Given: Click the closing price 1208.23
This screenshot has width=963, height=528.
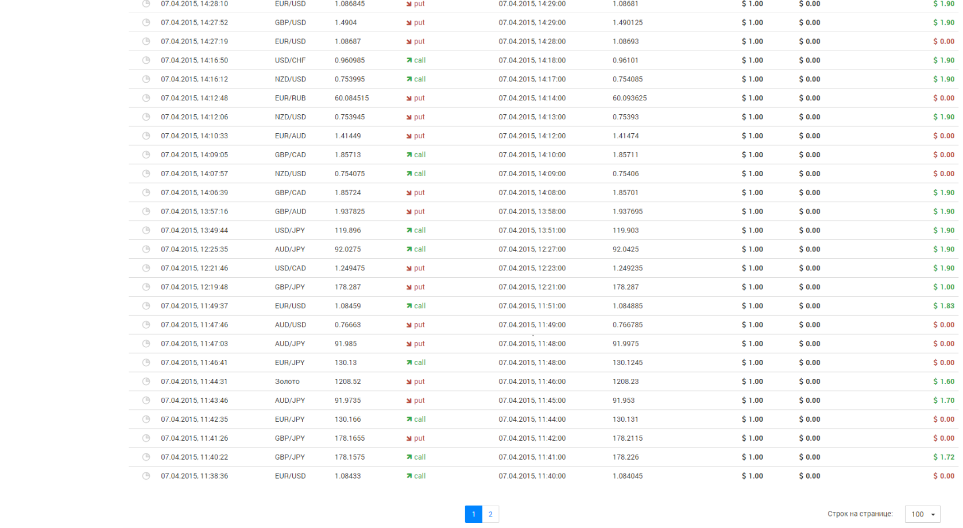Looking at the screenshot, I should (x=625, y=382).
